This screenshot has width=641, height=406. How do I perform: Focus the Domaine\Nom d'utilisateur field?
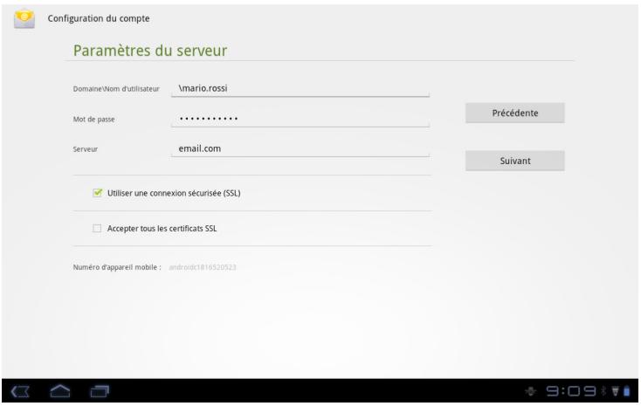click(x=300, y=89)
